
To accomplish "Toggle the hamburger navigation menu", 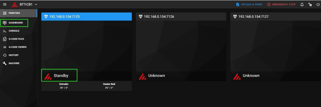I will tap(5, 4).
